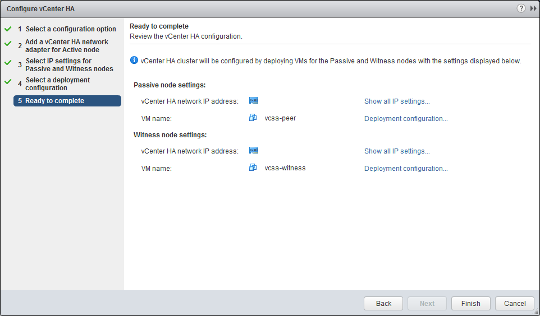Click the green checkmark beside step 1
540x316 pixels.
click(8, 29)
